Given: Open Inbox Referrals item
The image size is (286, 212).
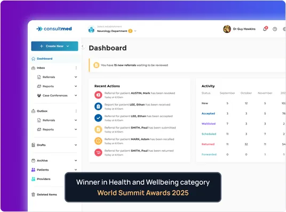Looking at the screenshot, I should [49, 77].
